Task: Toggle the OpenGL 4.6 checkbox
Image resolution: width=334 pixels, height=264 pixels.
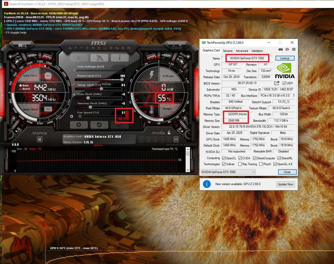Action: click(x=275, y=164)
